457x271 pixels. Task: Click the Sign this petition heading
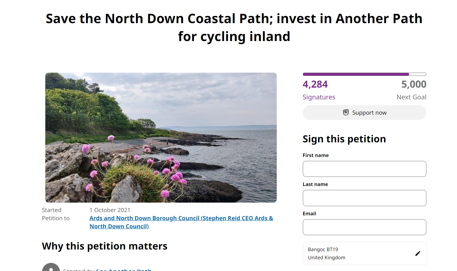pyautogui.click(x=344, y=139)
